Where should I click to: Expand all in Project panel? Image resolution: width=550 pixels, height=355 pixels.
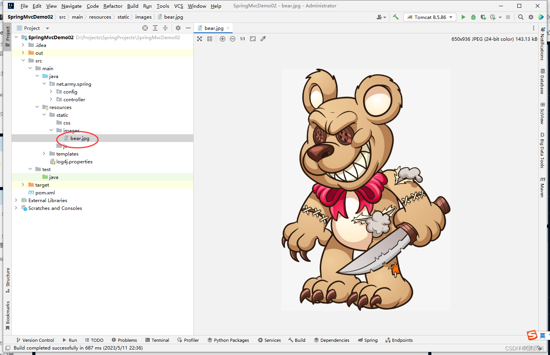point(155,28)
